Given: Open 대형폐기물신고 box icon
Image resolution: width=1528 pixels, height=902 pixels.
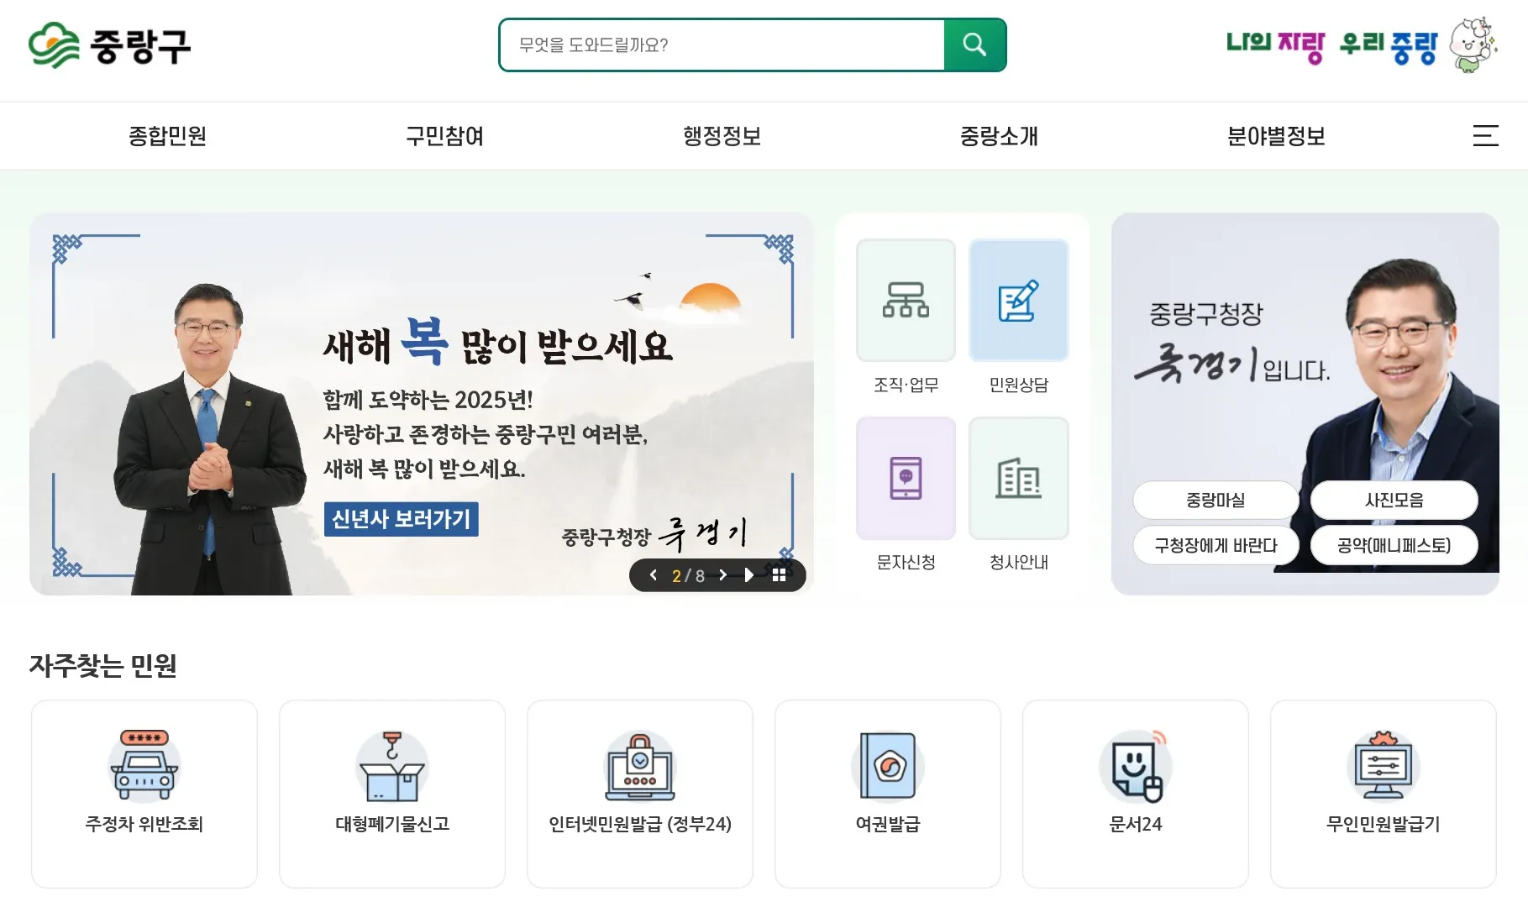Looking at the screenshot, I should tap(391, 765).
